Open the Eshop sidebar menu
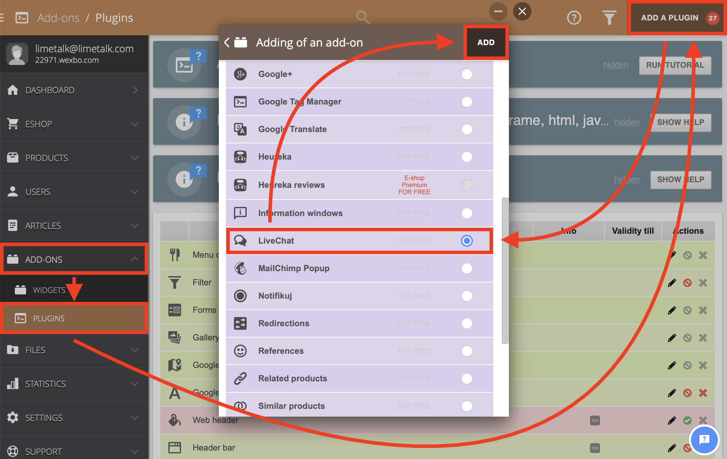This screenshot has width=727, height=459. point(74,124)
